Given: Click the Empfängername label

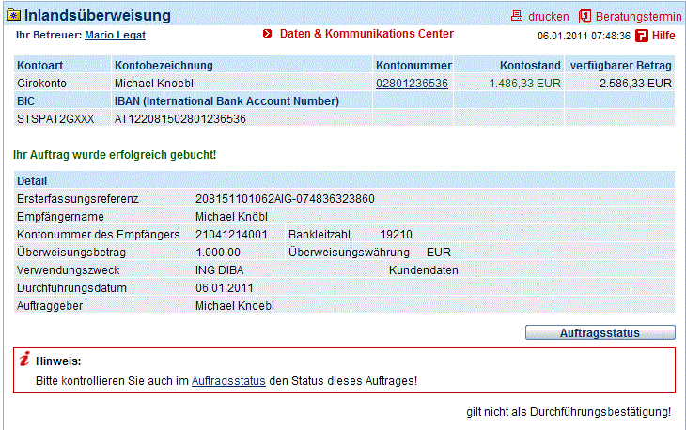Looking at the screenshot, I should (x=60, y=217).
